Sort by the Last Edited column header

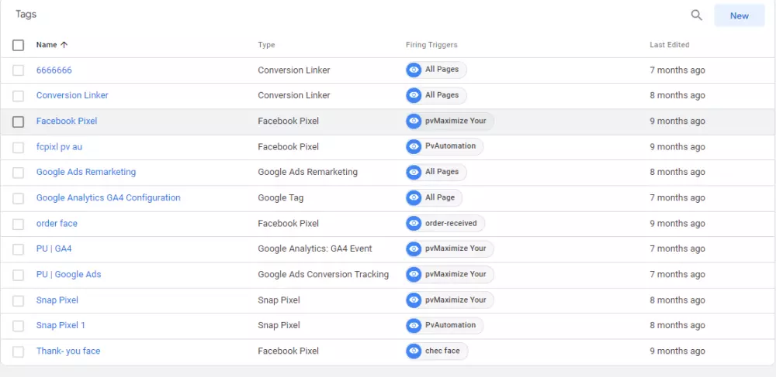[x=669, y=45]
